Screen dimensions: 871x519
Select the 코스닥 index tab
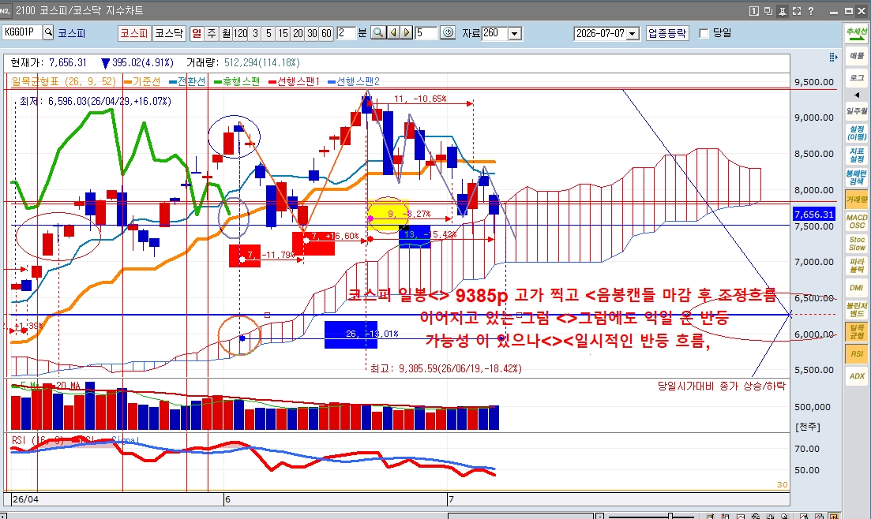pyautogui.click(x=168, y=33)
